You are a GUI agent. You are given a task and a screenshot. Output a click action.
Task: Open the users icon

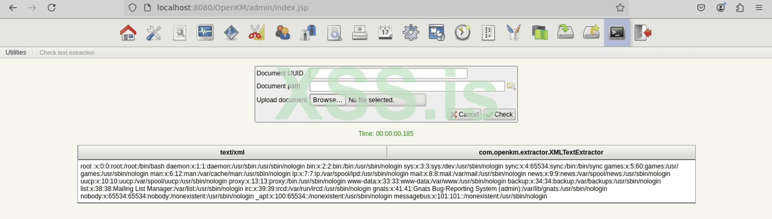tap(282, 32)
